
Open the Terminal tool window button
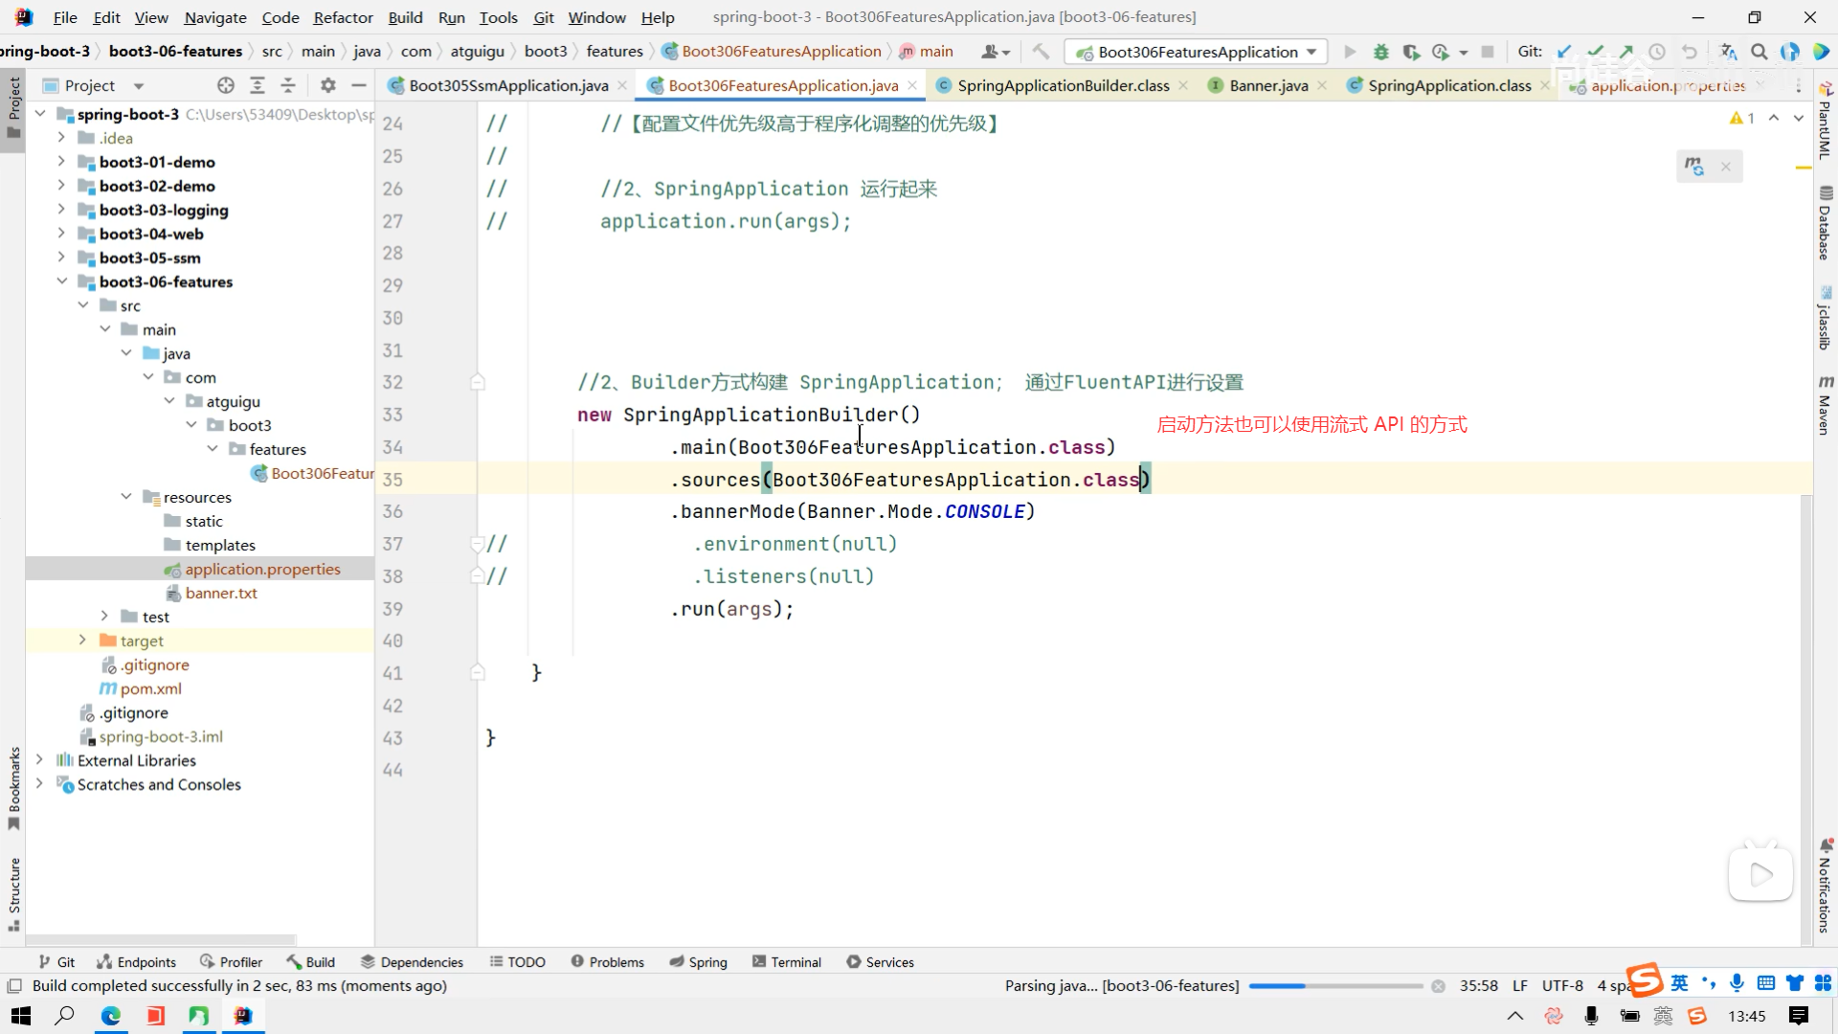pyautogui.click(x=787, y=962)
